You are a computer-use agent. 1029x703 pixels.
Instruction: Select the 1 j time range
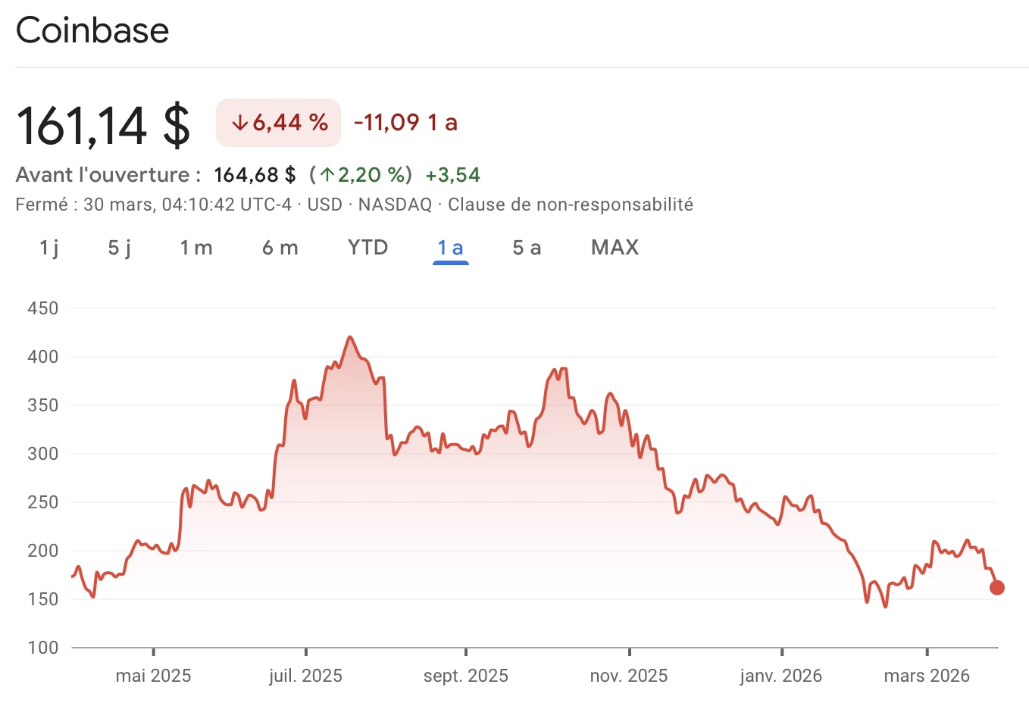point(48,247)
